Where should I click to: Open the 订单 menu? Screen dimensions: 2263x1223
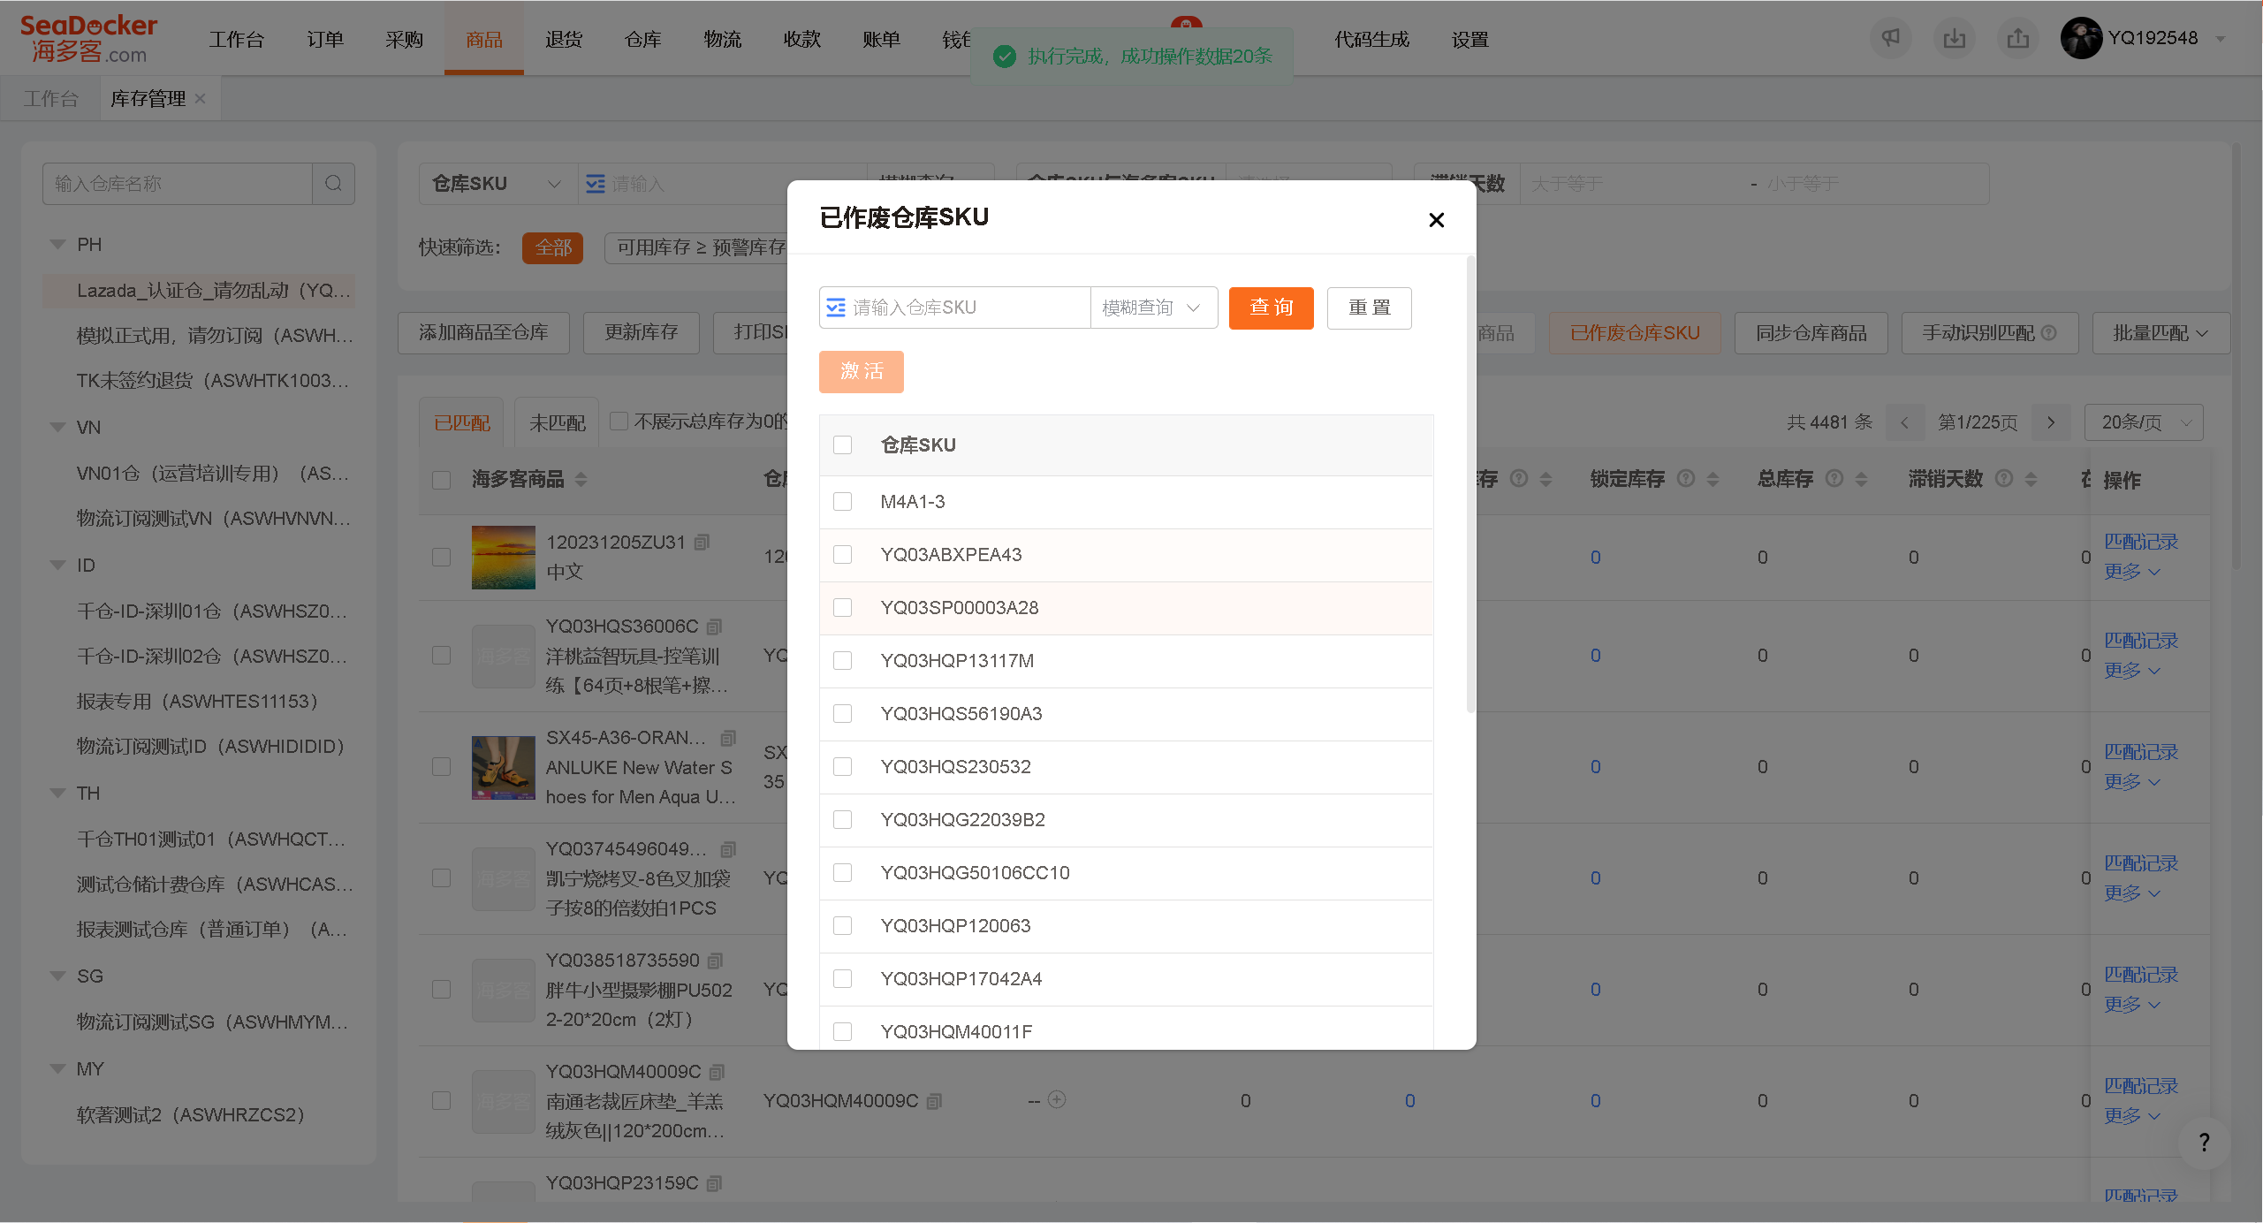coord(325,39)
